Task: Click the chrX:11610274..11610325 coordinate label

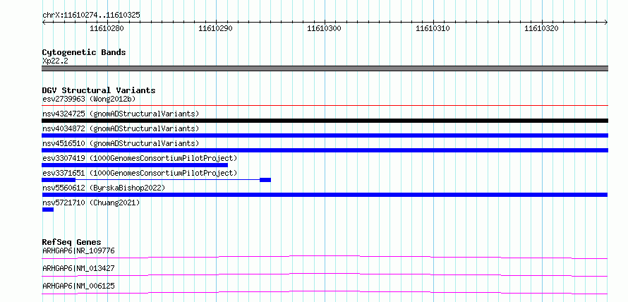Action: (x=91, y=16)
